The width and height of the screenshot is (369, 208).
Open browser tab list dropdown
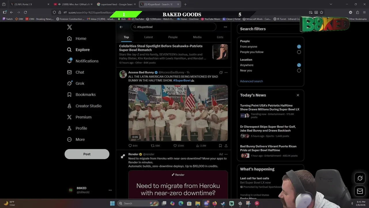coord(331,4)
